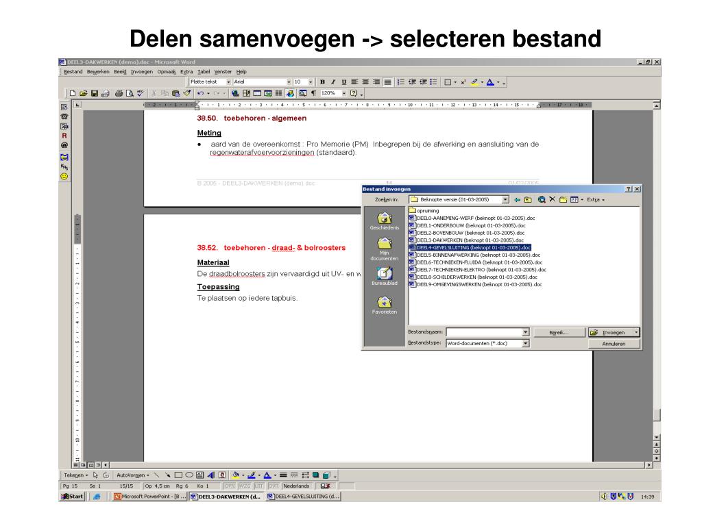Click the Open file folder icon in Word toolbar

pyautogui.click(x=83, y=93)
